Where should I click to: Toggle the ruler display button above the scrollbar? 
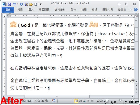[136, 16]
